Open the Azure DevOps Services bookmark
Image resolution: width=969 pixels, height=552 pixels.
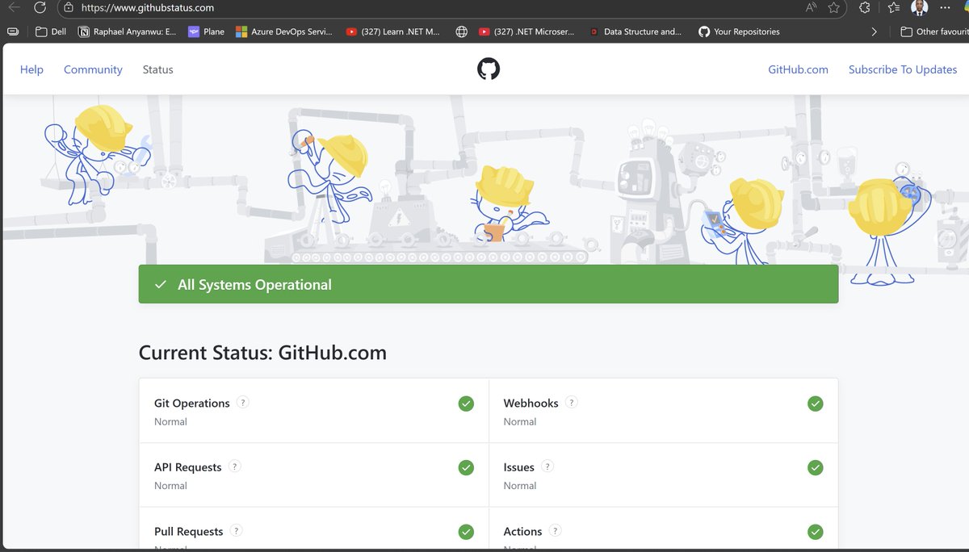point(284,31)
